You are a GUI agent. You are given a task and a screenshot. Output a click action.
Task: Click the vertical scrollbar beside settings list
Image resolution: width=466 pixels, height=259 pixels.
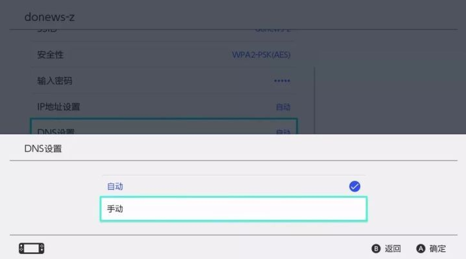click(315, 100)
